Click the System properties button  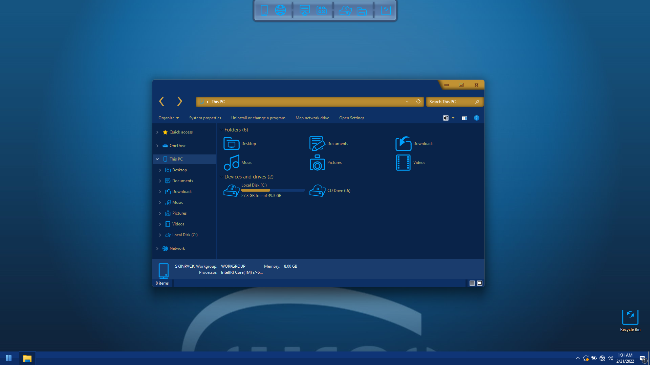[205, 118]
